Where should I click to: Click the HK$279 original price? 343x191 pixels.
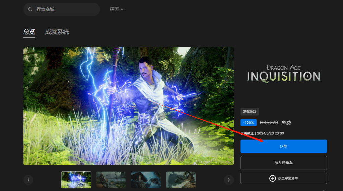(x=269, y=123)
